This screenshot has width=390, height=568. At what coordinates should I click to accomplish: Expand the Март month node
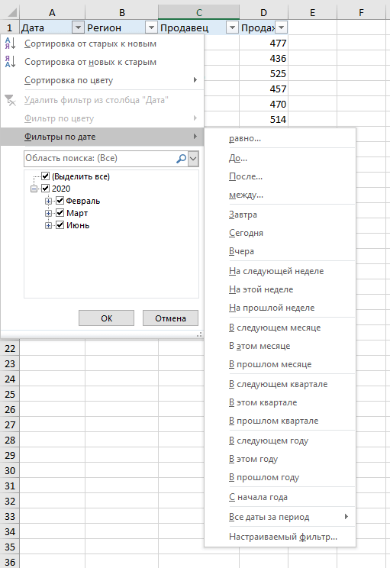[x=48, y=213]
